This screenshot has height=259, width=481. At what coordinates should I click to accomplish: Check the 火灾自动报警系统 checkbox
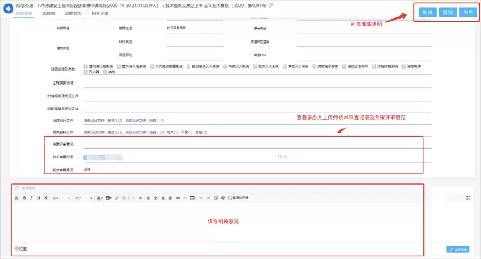pos(153,66)
